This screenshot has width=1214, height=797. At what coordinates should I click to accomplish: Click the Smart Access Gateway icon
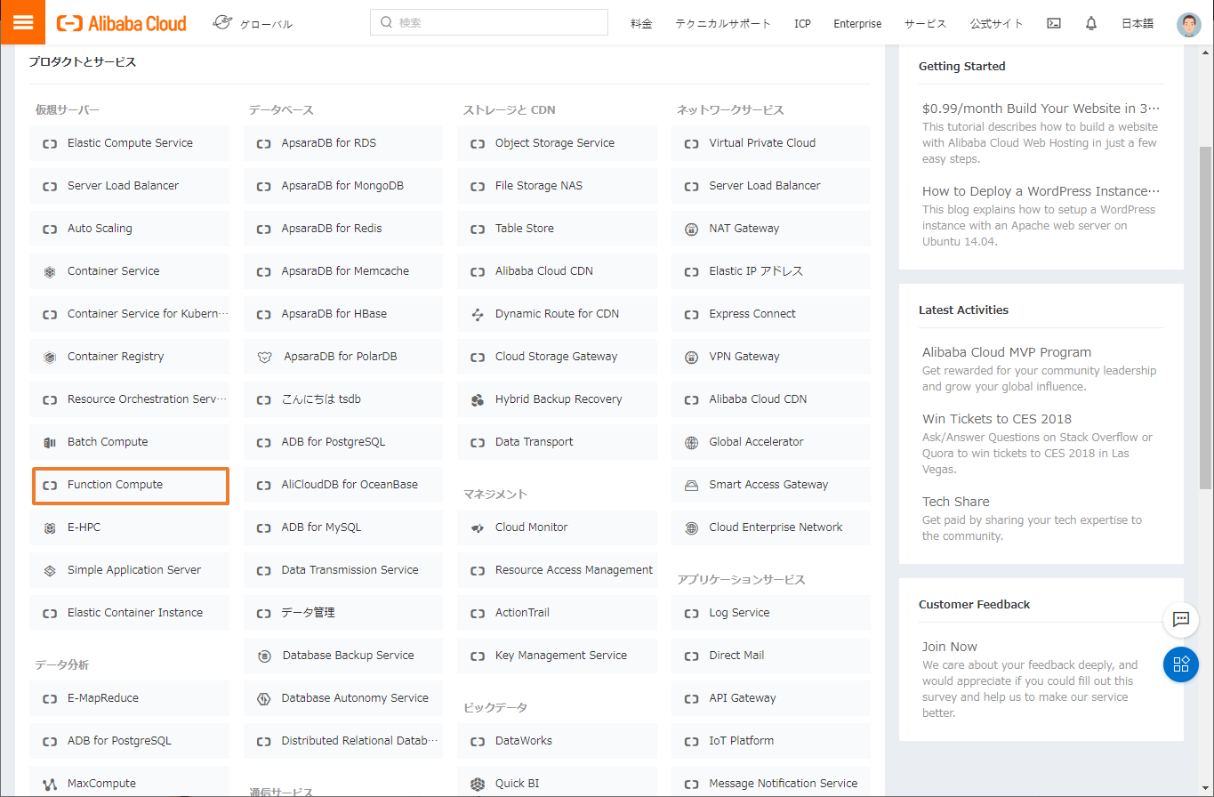tap(692, 485)
